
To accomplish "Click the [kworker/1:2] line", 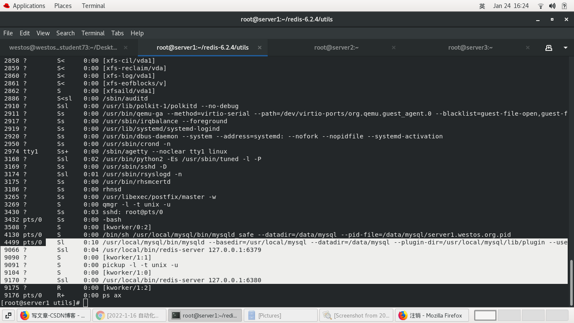I will click(x=78, y=288).
